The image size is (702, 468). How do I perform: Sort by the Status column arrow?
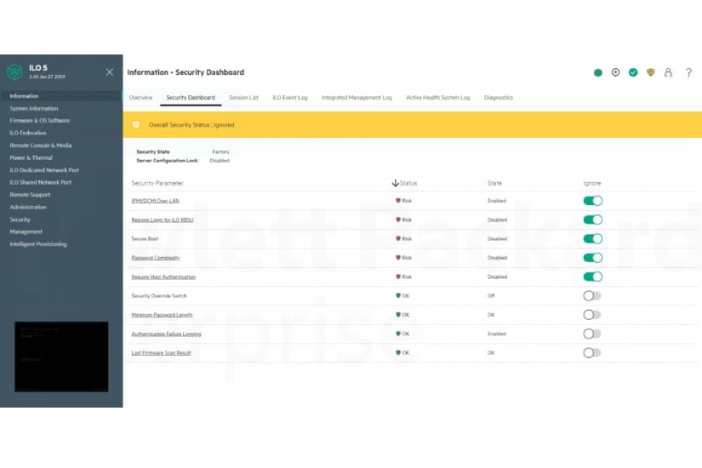[x=395, y=183]
